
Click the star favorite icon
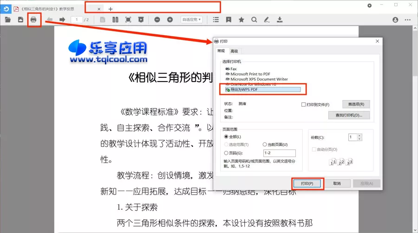[242, 19]
